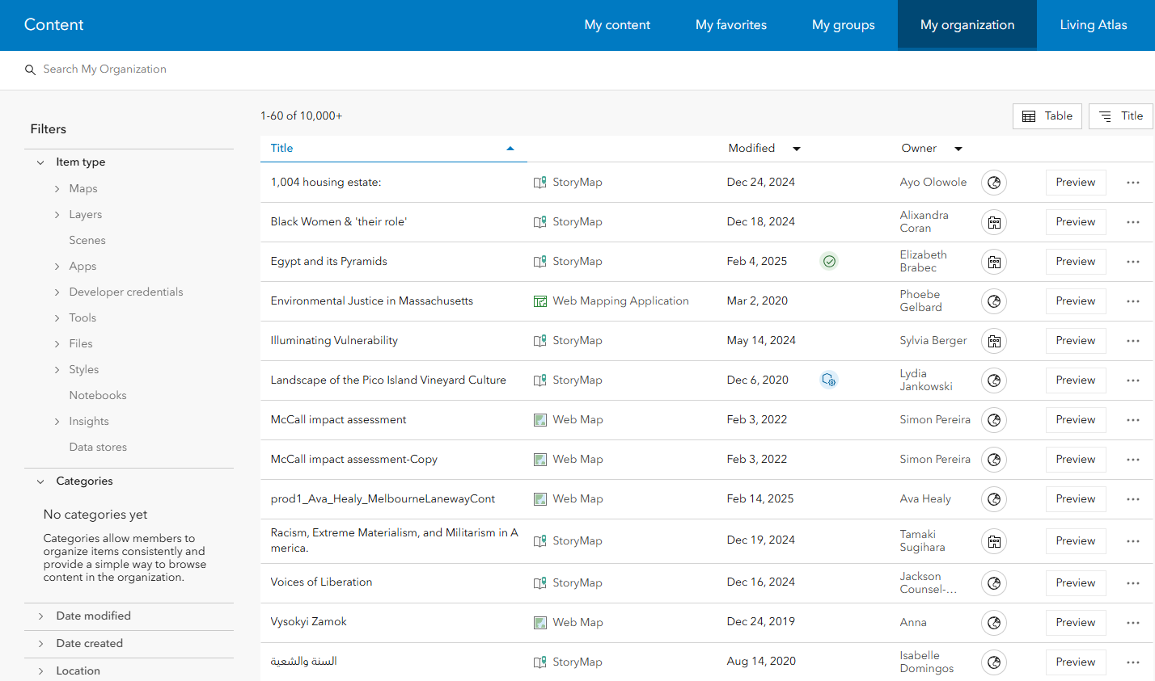Click Web Mapping Application type icon
Image resolution: width=1155 pixels, height=681 pixels.
tap(540, 301)
